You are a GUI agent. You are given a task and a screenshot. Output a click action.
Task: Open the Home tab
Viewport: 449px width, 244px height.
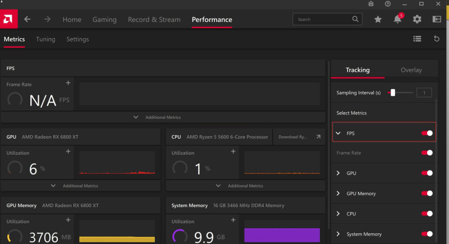72,20
